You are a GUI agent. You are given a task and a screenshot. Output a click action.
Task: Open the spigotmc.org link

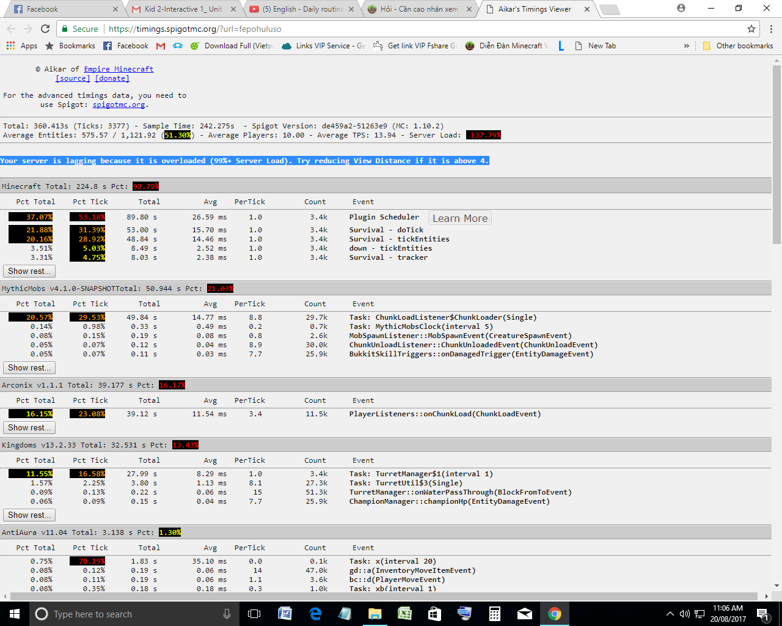pos(118,105)
